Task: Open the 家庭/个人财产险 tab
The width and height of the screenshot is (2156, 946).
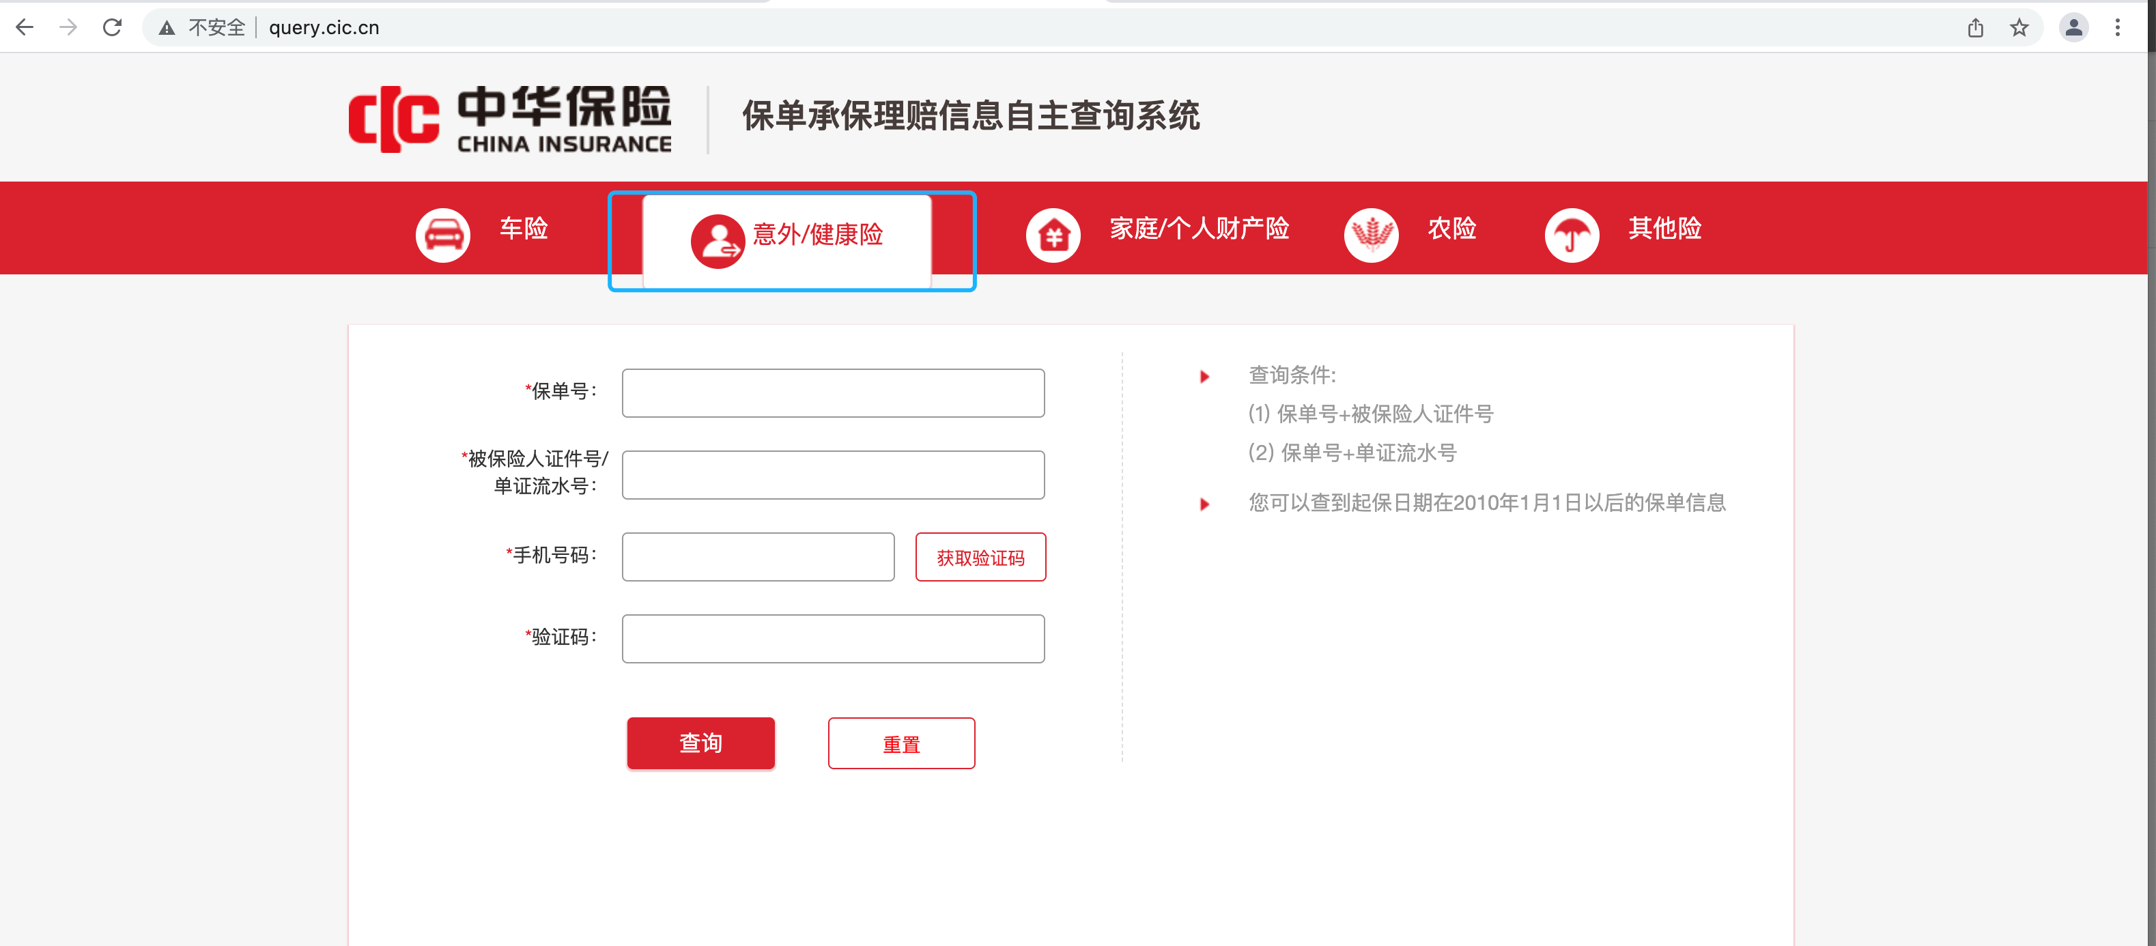Action: pyautogui.click(x=1200, y=229)
